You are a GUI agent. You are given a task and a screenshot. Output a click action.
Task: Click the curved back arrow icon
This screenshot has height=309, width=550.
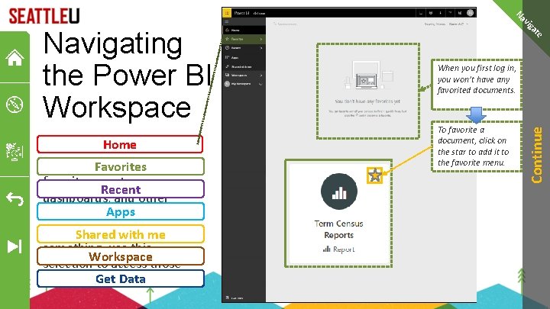[15, 199]
